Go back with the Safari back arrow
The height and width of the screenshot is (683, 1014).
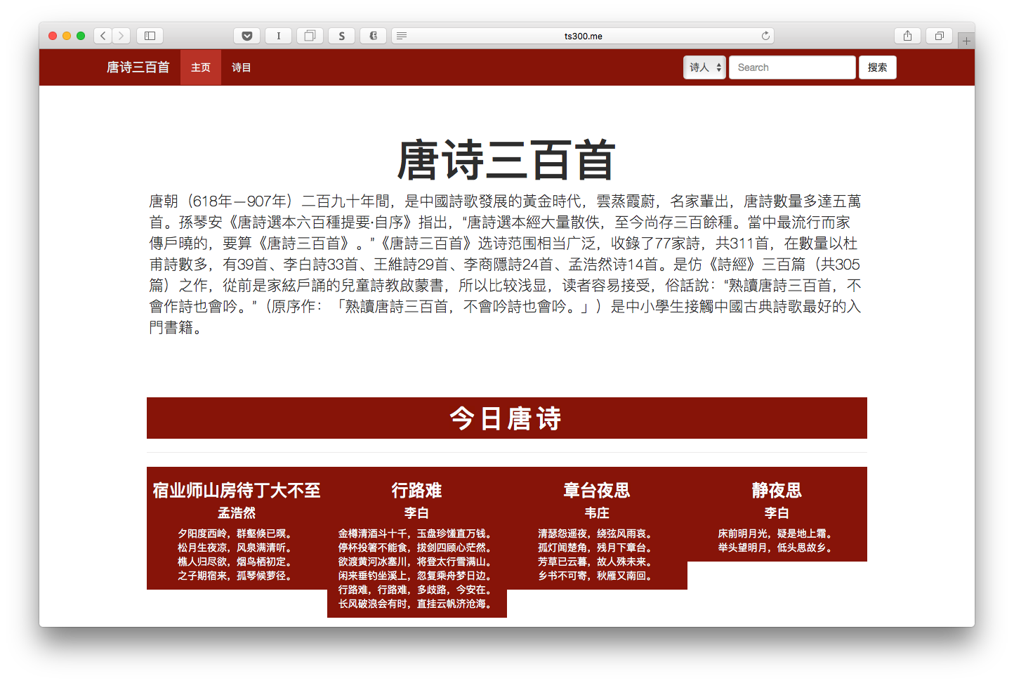[103, 36]
